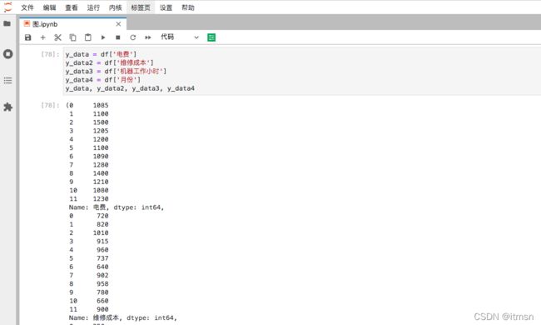Click the output value 720
This screenshot has height=325, width=541.
(x=102, y=216)
